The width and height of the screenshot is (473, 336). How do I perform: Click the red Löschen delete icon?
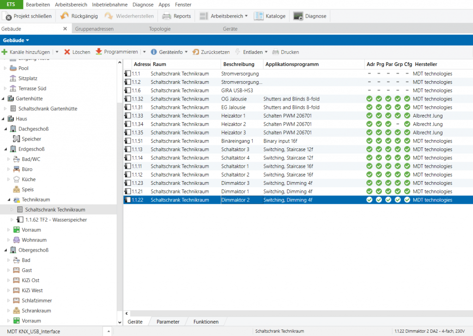(67, 52)
